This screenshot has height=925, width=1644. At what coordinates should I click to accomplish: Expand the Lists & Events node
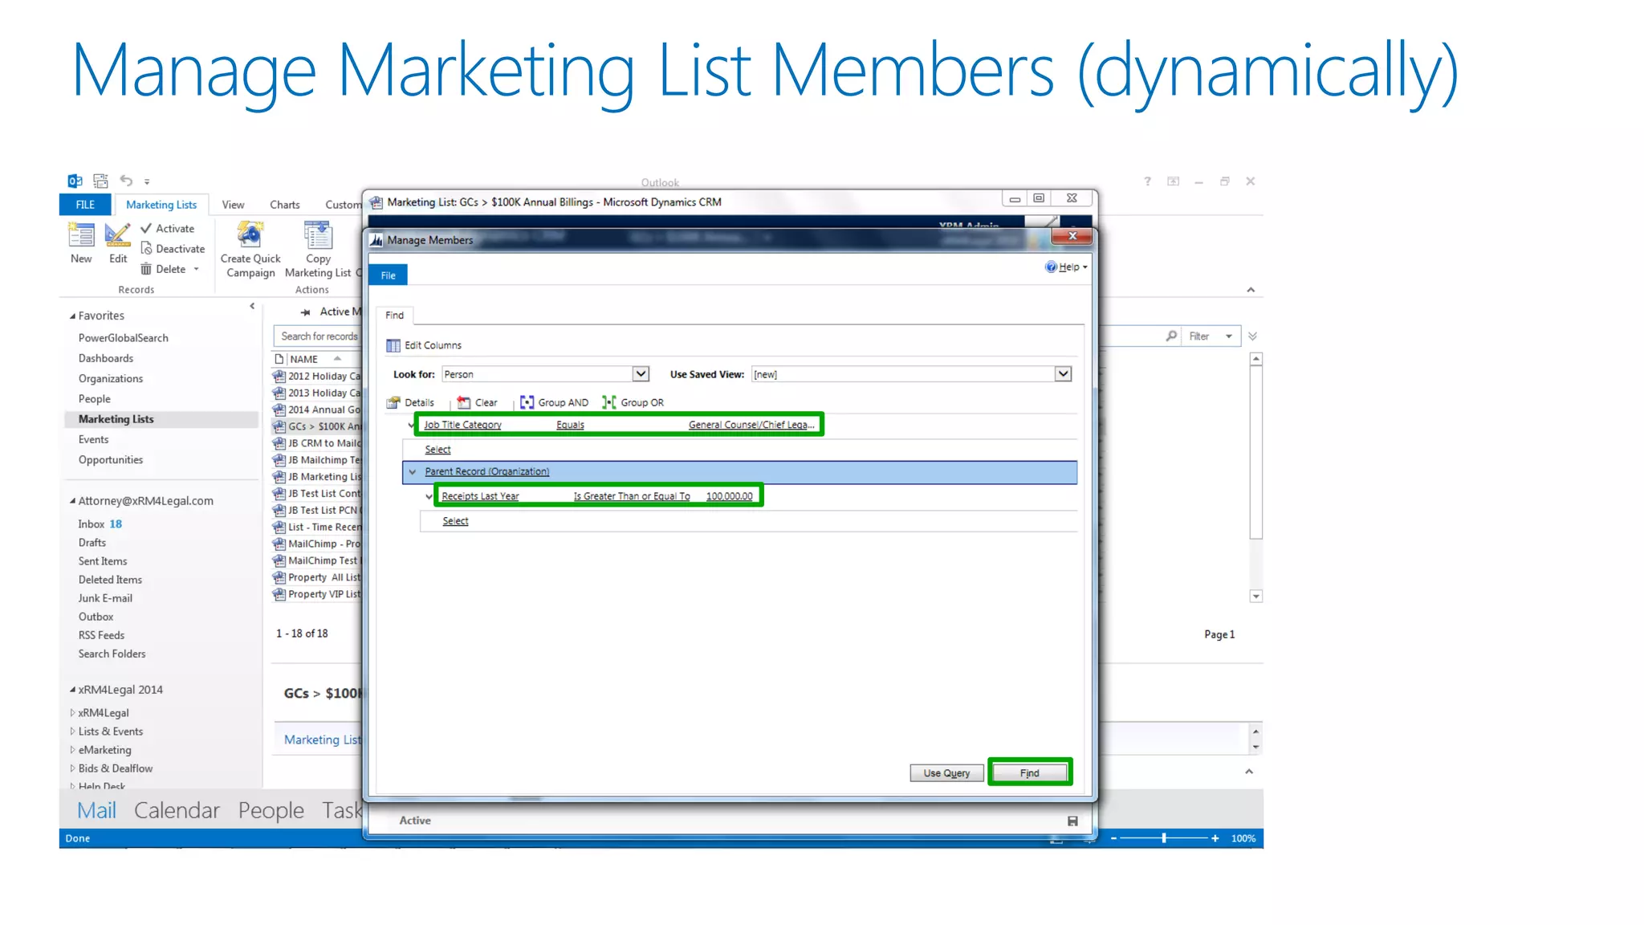[x=72, y=731]
